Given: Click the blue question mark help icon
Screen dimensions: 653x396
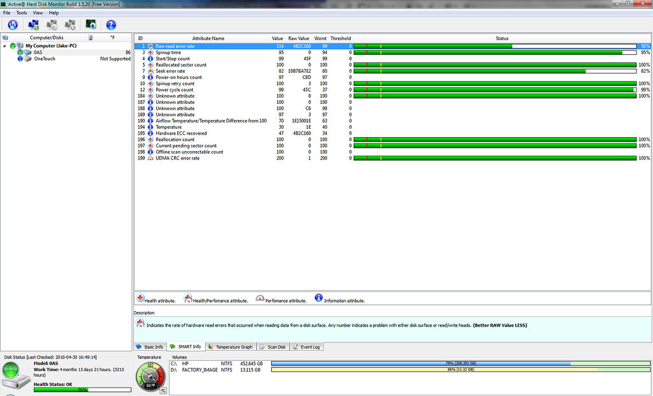Looking at the screenshot, I should click(x=111, y=25).
